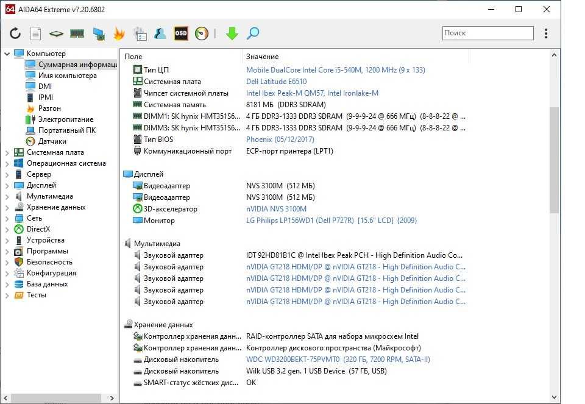Select Портативный ПК tree item
The width and height of the screenshot is (585, 404).
tap(67, 130)
